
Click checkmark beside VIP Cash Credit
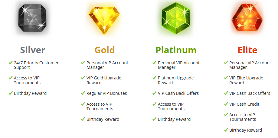(x=226, y=104)
